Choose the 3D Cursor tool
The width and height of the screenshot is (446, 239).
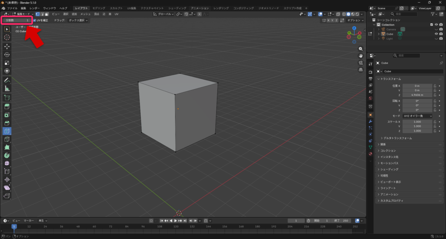7,37
